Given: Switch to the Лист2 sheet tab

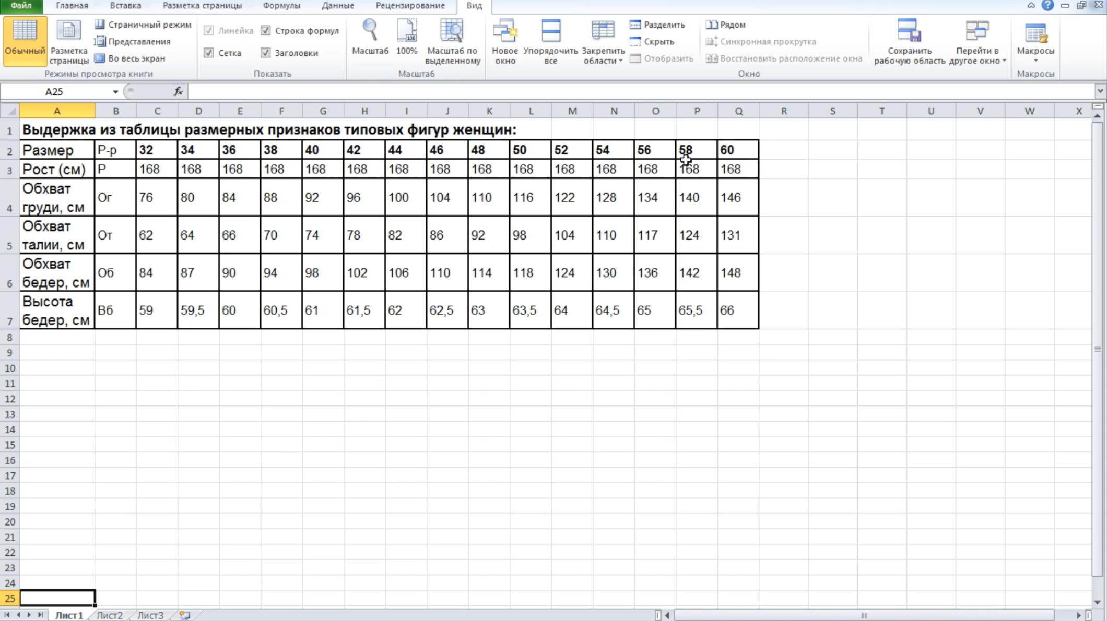Looking at the screenshot, I should (x=110, y=615).
